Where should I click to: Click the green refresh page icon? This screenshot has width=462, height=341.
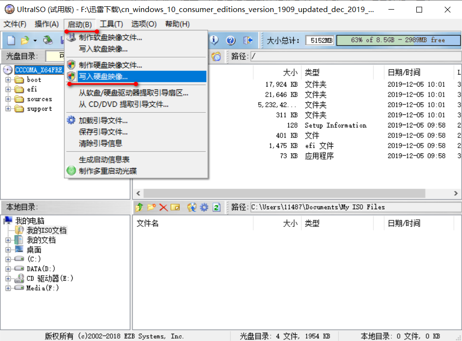click(x=216, y=207)
